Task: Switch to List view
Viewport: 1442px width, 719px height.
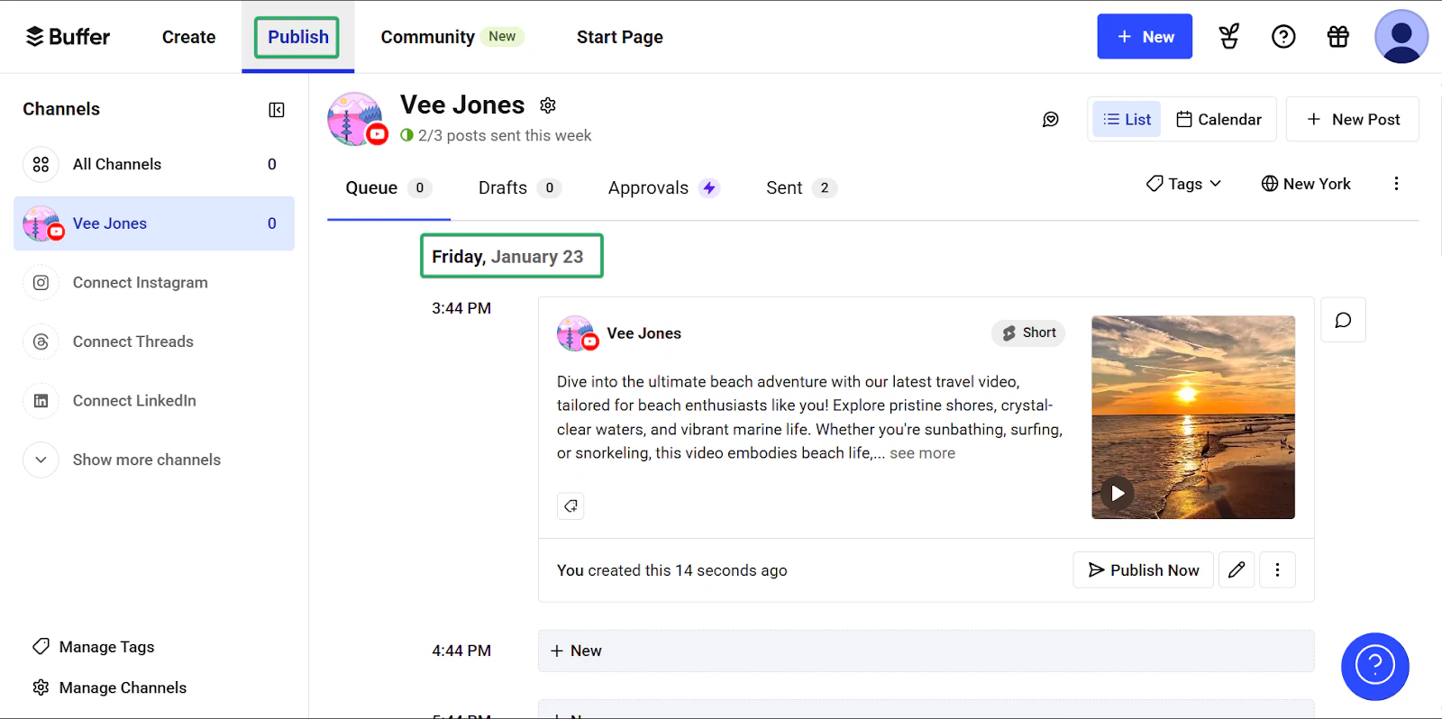Action: point(1127,119)
